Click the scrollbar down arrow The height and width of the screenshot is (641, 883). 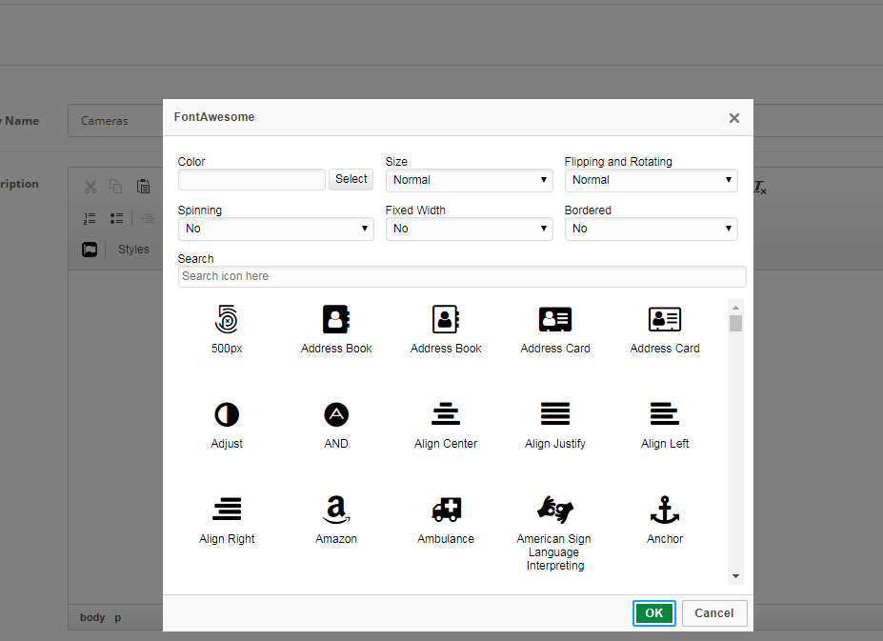tap(735, 576)
